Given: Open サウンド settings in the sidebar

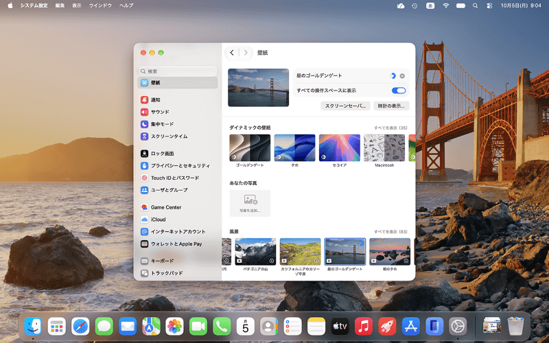Looking at the screenshot, I should [178, 112].
